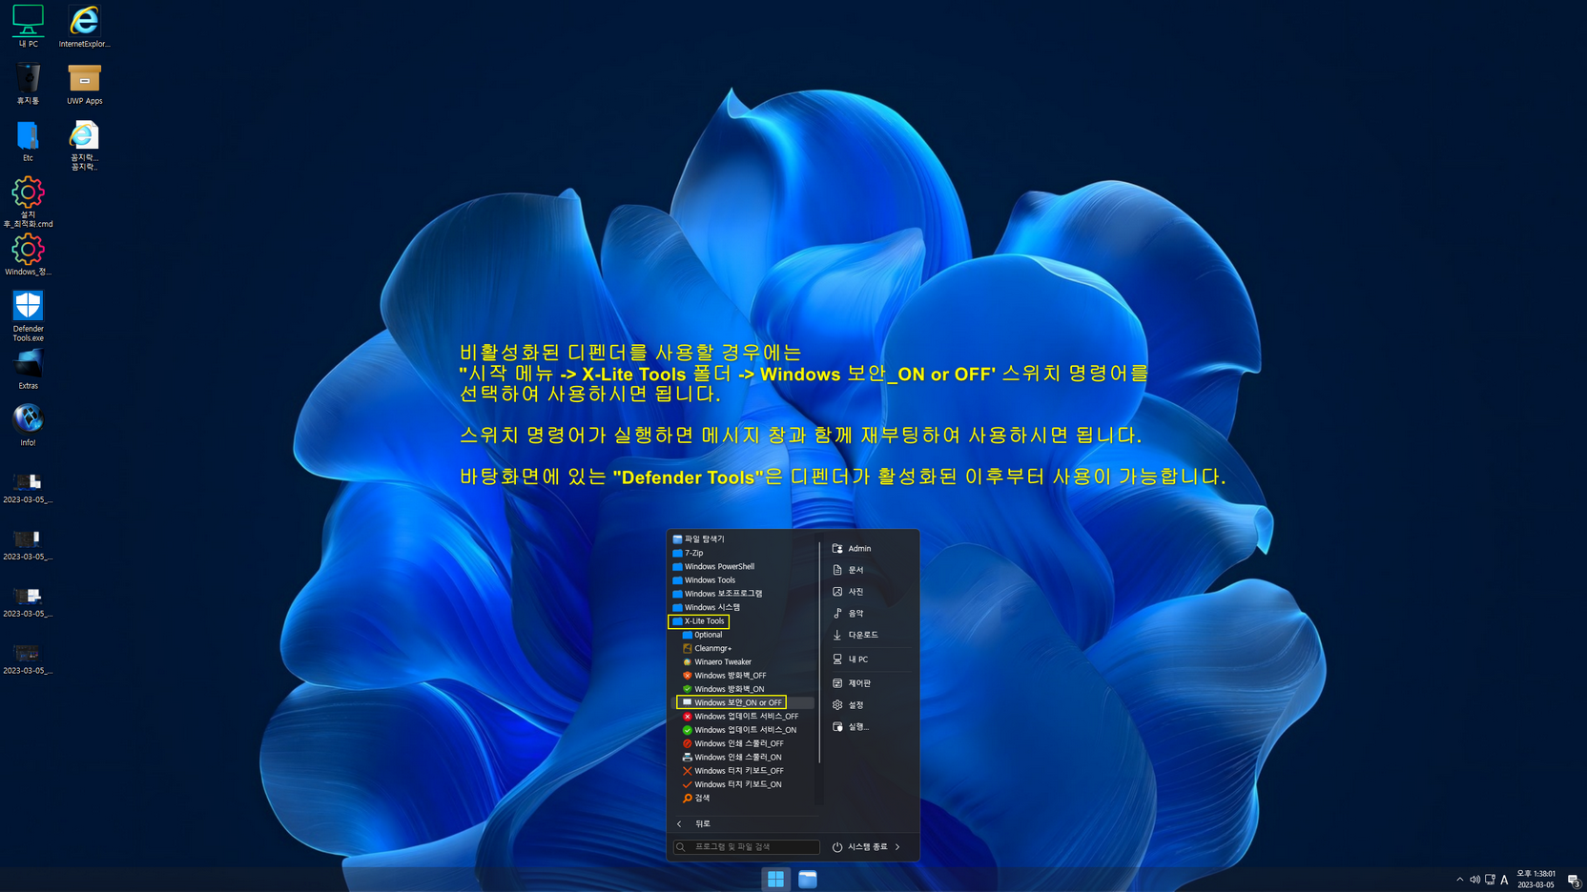Select the topmost 2023-03-05_ screenshot file
Image resolution: width=1587 pixels, height=892 pixels.
click(28, 488)
